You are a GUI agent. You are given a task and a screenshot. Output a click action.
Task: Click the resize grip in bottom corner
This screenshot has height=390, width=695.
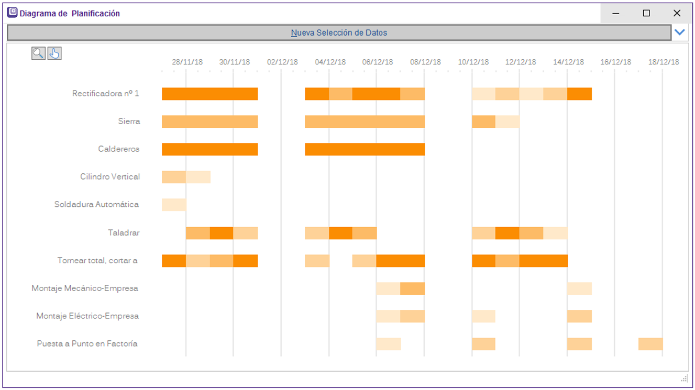point(684,378)
